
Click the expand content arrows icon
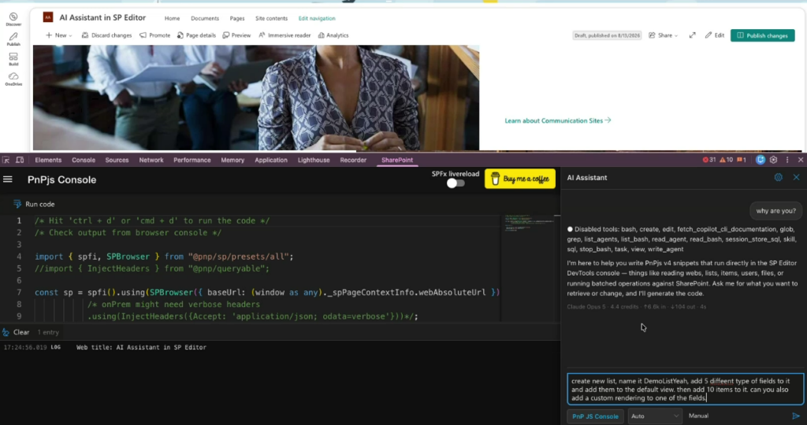[692, 35]
